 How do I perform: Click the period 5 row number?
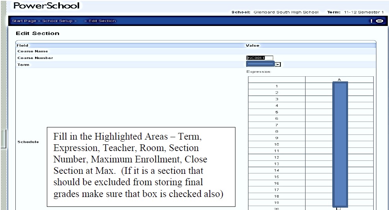[x=277, y=112]
